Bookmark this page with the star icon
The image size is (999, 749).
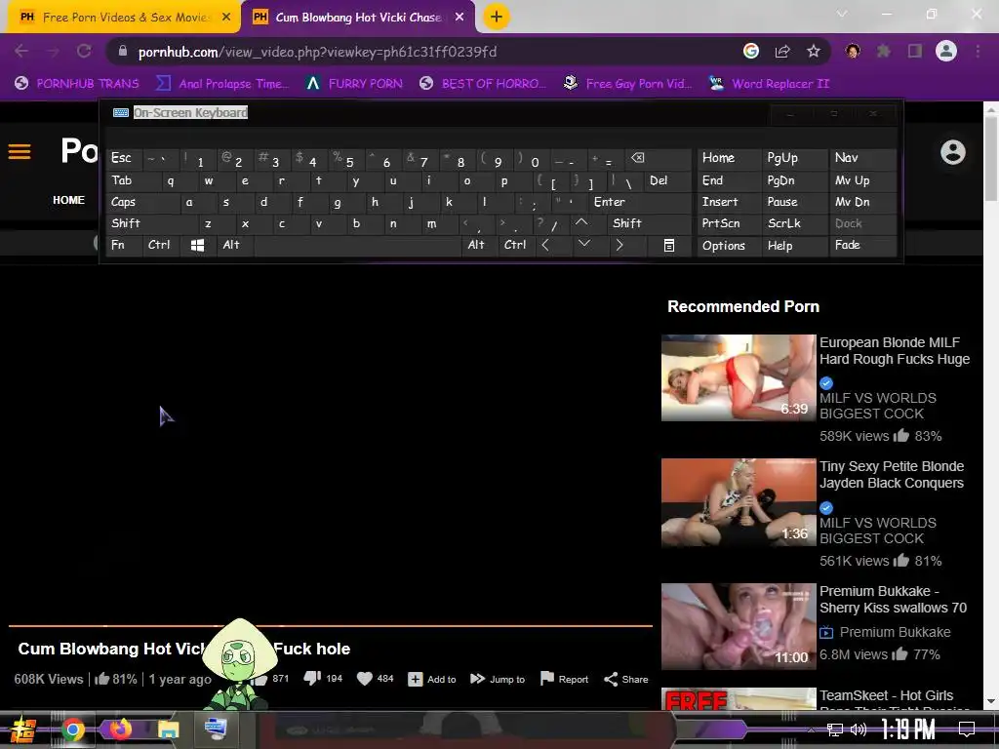813,52
